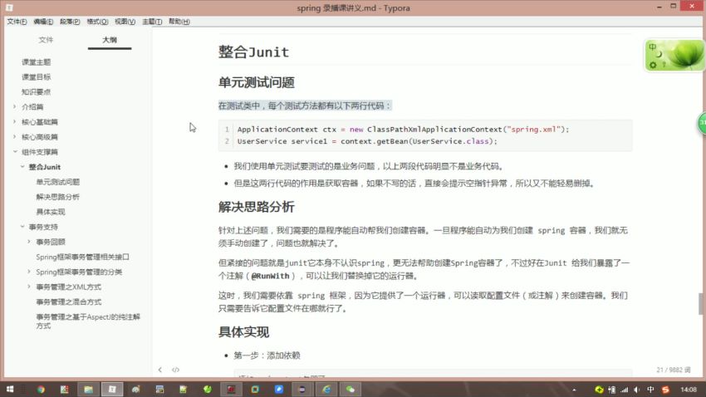Click the 解决思路分析 heading in the document
The height and width of the screenshot is (397, 706).
[257, 207]
